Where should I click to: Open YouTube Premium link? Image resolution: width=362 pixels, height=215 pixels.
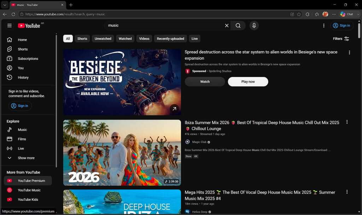point(28,181)
